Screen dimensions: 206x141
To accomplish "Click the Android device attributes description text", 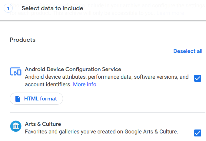I will [107, 77].
